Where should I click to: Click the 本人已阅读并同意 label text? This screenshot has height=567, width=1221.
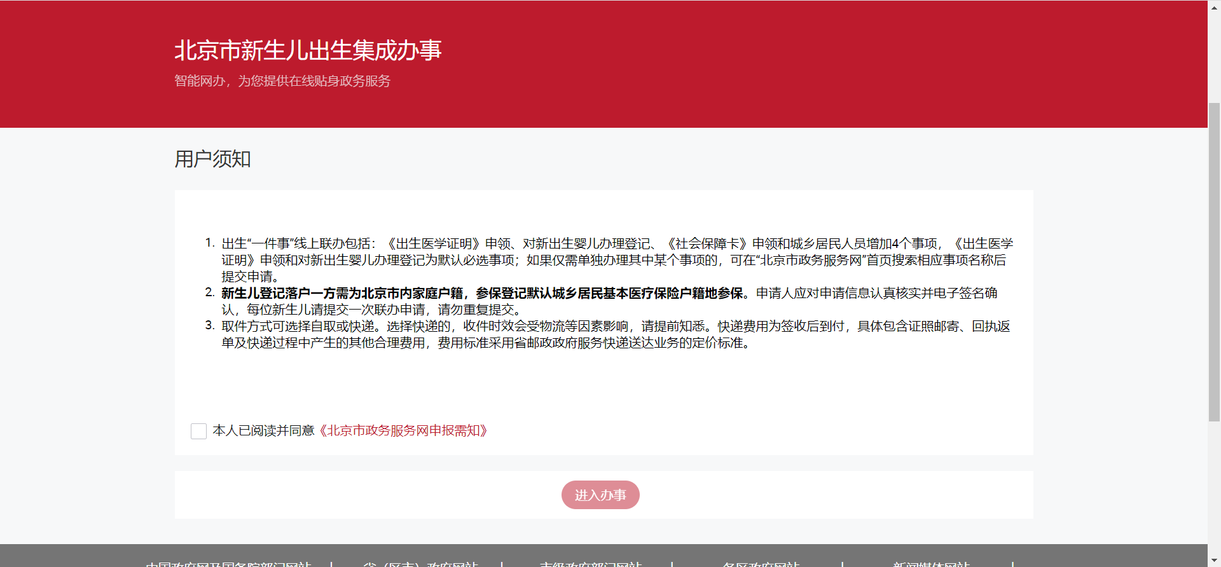(263, 431)
